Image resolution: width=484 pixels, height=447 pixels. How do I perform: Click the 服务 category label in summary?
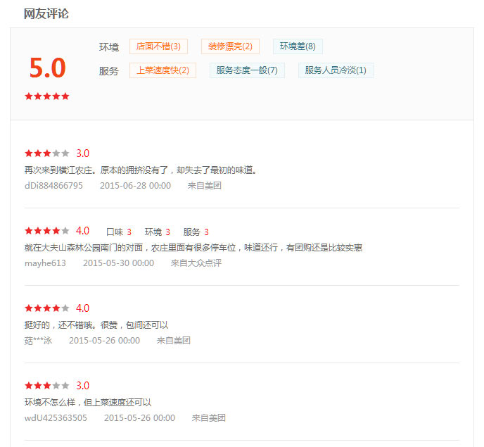point(109,71)
